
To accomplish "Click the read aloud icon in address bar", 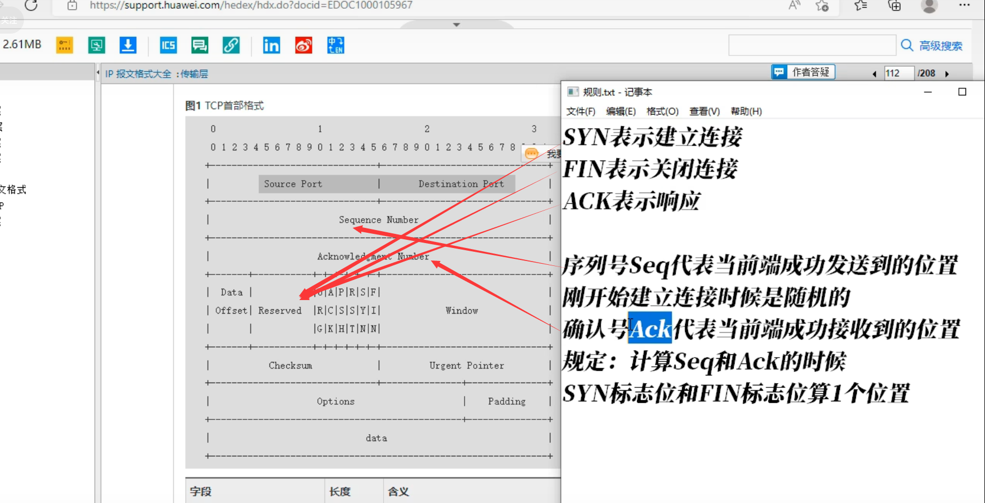I will click(x=794, y=5).
